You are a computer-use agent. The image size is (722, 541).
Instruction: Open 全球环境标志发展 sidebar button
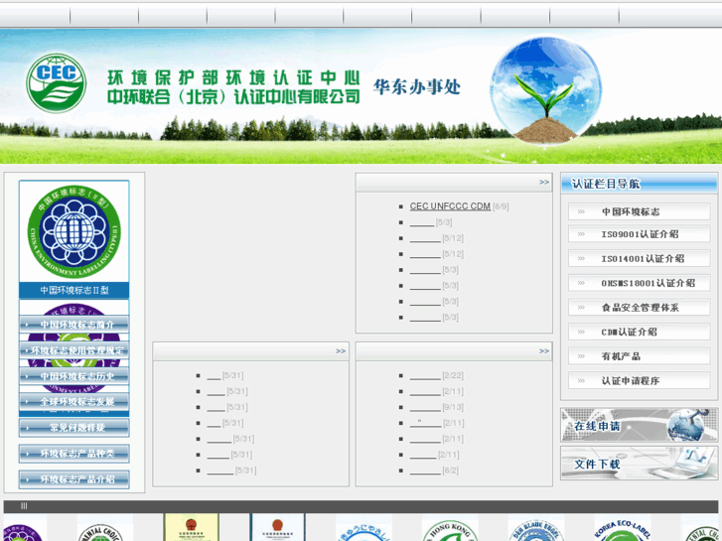74,401
